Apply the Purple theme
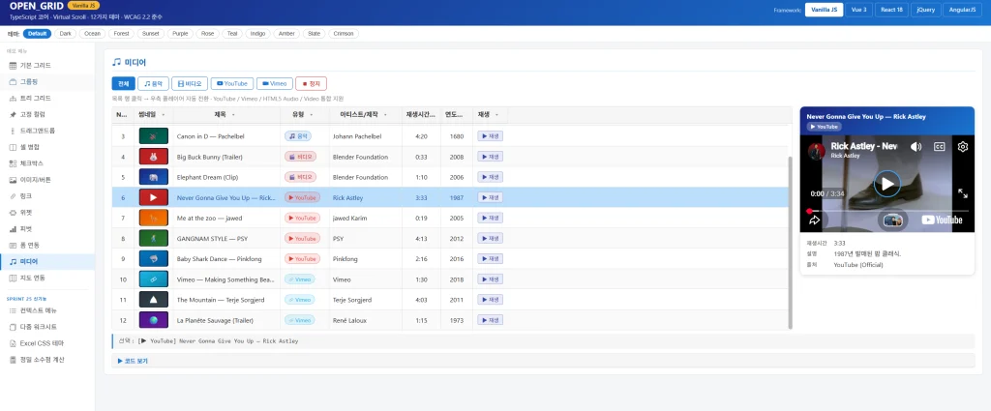Viewport: 991px width, 411px height. pos(180,34)
